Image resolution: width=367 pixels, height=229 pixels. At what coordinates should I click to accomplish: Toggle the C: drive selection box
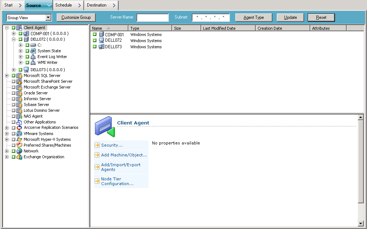27,45
